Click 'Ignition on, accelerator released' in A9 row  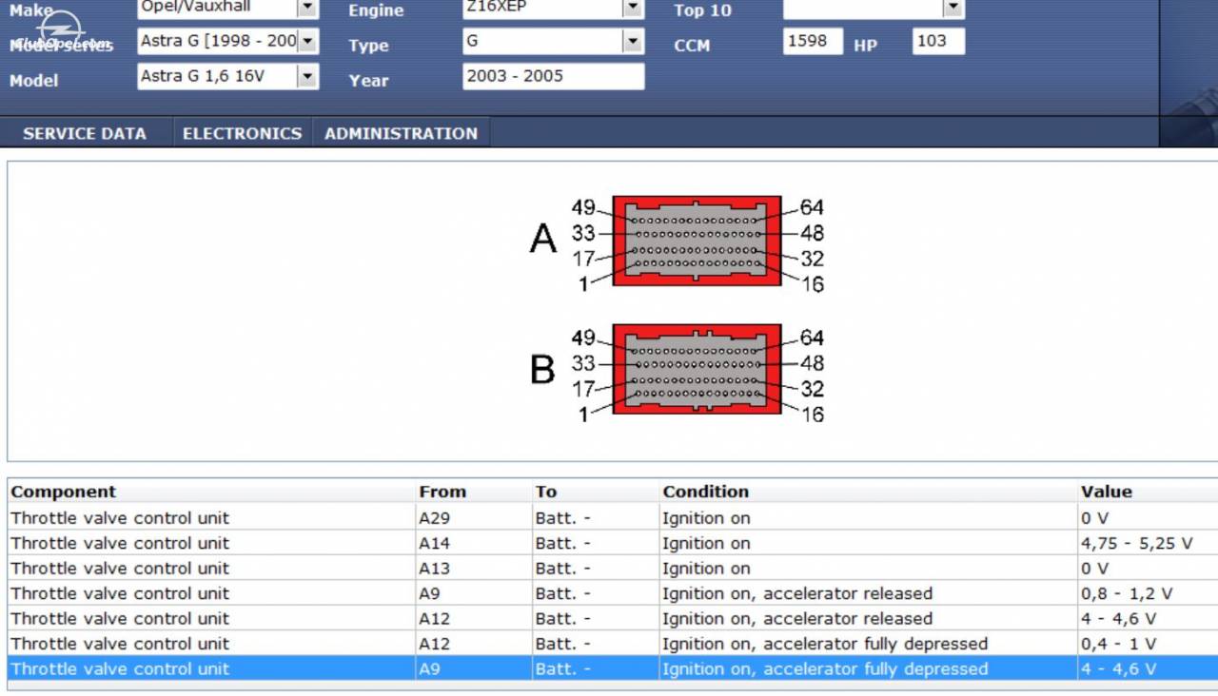tap(797, 593)
